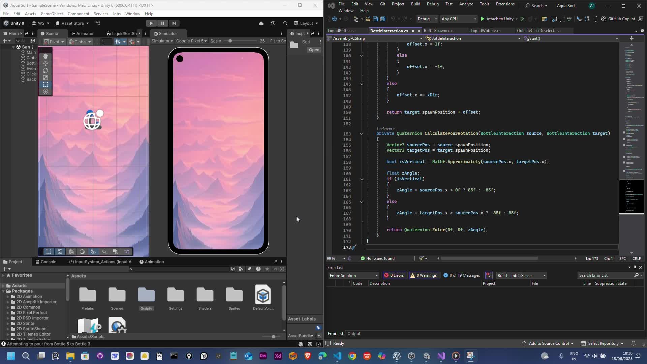Toggle the 0 Warnings filter
This screenshot has height=364, width=647.
[x=424, y=275]
